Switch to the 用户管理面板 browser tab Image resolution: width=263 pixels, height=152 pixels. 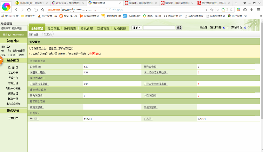click(x=213, y=3)
